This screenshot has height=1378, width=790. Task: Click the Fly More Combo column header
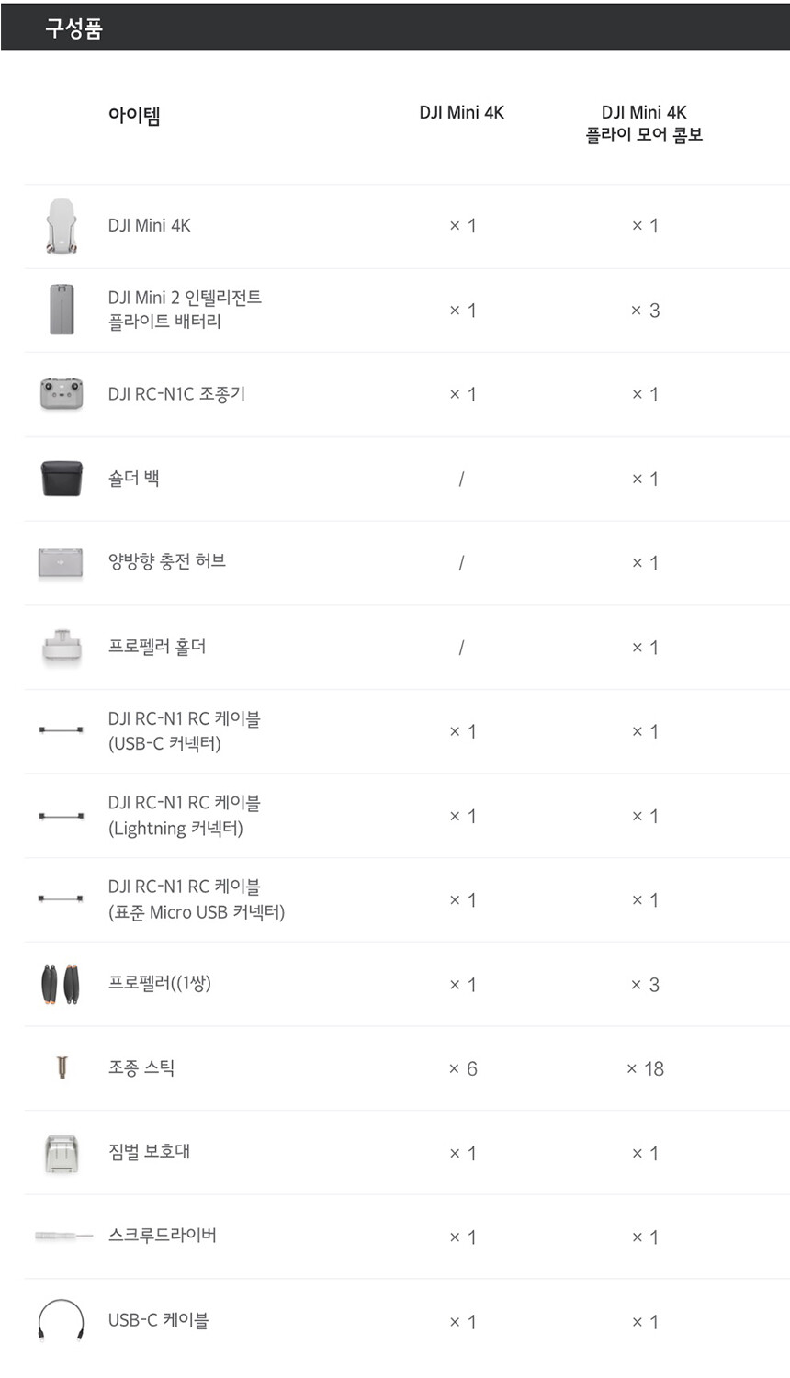(644, 124)
